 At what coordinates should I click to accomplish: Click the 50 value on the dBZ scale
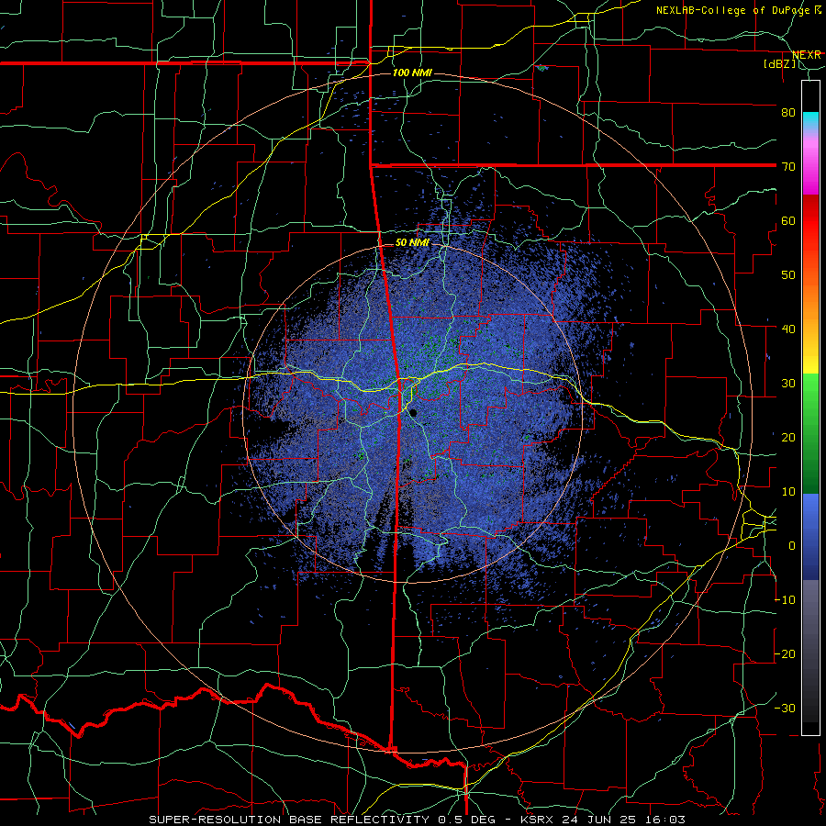point(788,275)
